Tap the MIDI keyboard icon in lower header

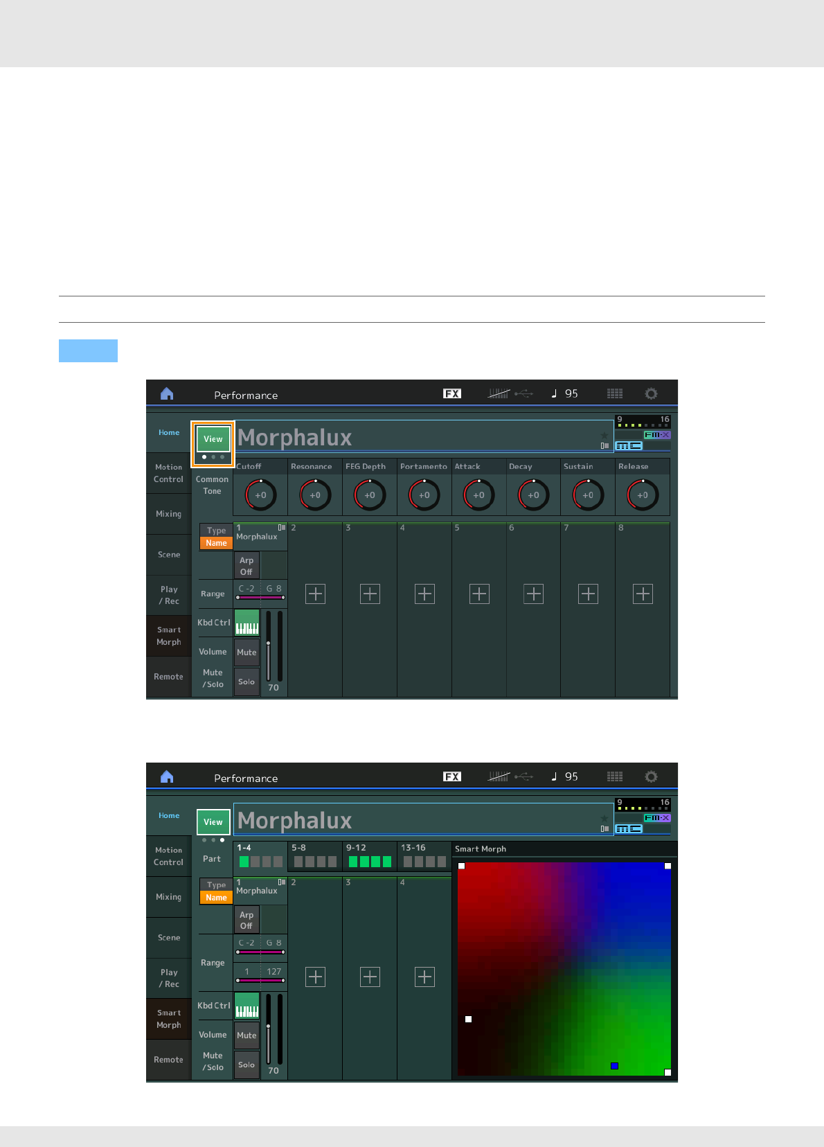499,776
